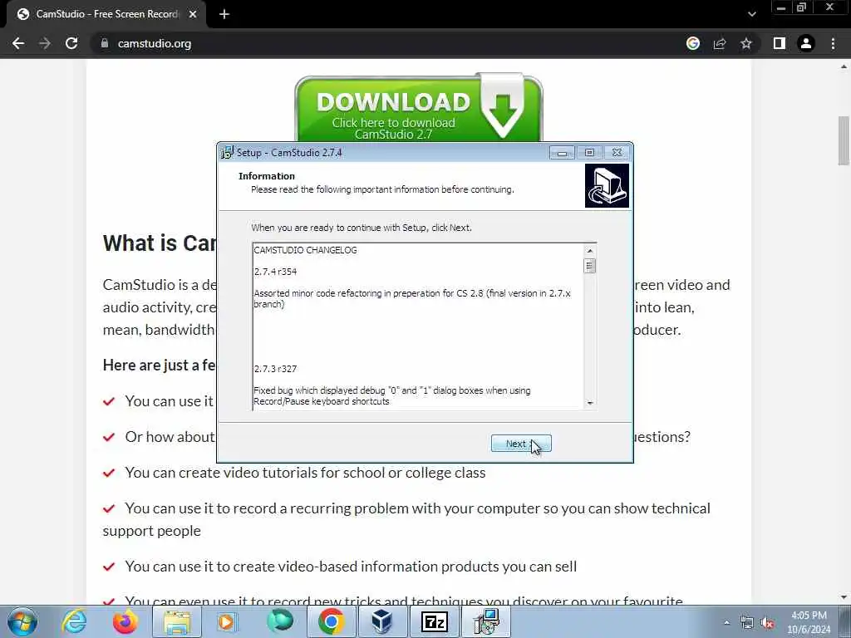Click the browser page scrollbar thumb
The height and width of the screenshot is (638, 851).
pyautogui.click(x=844, y=140)
